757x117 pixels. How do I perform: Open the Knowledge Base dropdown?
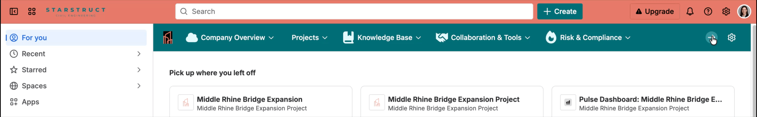click(382, 37)
